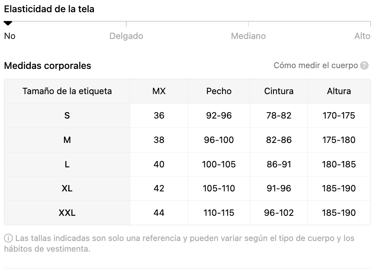
Task: Click the info icon beside size disclaimer
Action: pos(8,238)
